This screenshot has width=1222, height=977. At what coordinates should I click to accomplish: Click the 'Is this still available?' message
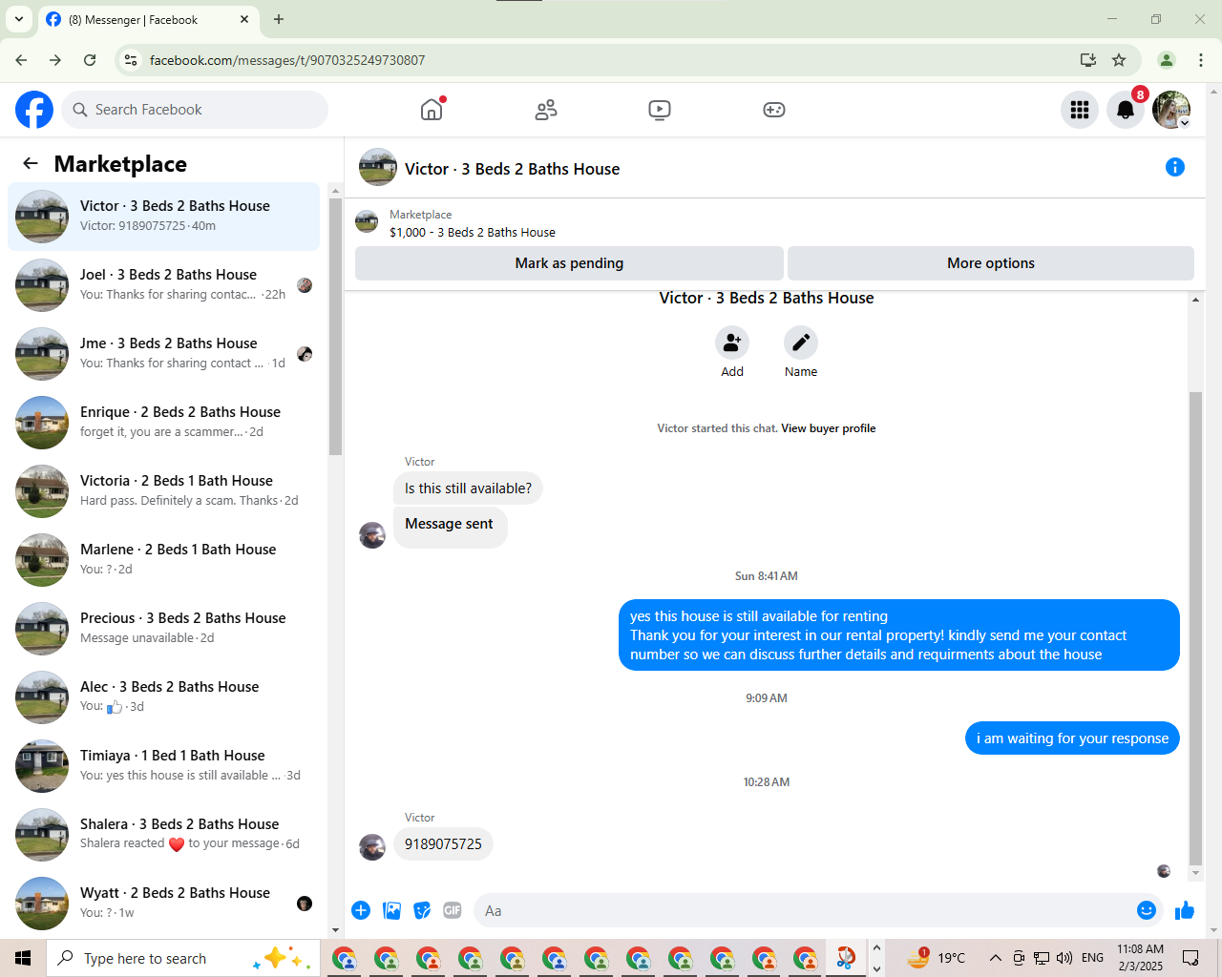tap(468, 488)
